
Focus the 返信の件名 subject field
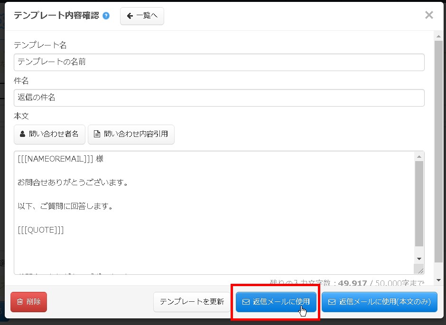(x=218, y=98)
